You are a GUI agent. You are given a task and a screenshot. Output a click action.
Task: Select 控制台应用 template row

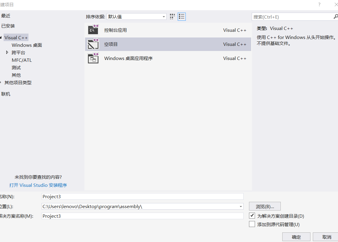point(168,30)
